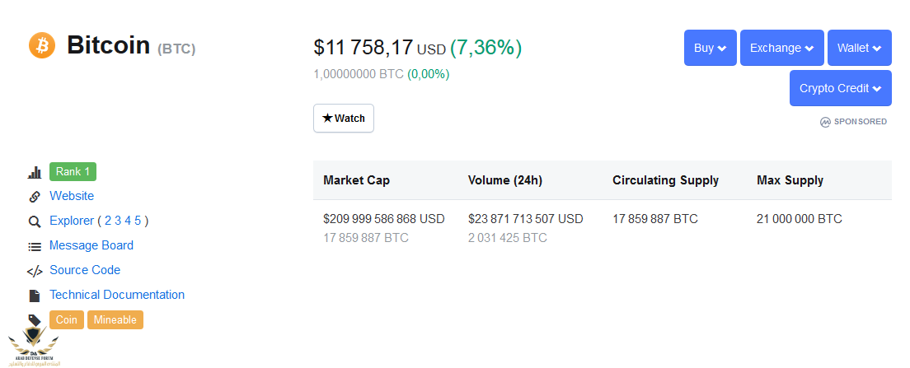Image resolution: width=910 pixels, height=368 pixels.
Task: Click the tag icon beside Coin label
Action: point(35,320)
